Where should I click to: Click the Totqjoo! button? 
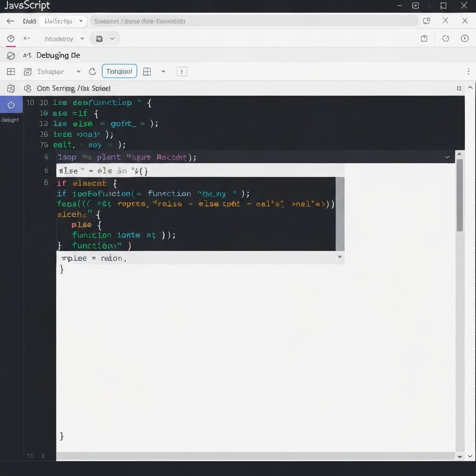pyautogui.click(x=119, y=72)
